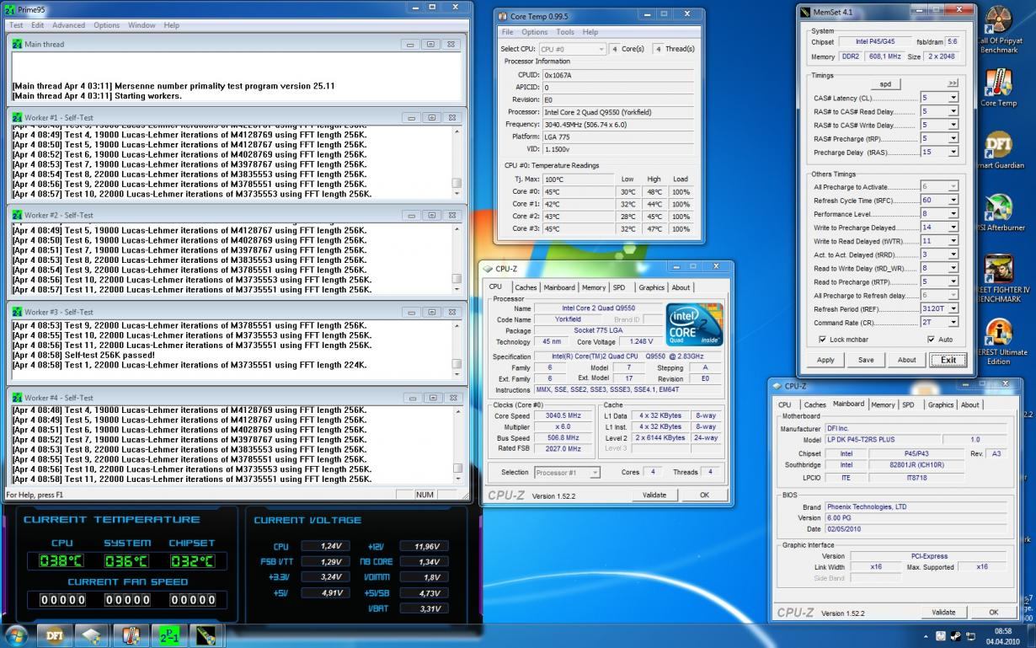1036x648 pixels.
Task: Click Worker #1 Self-Test window icon
Action: tap(17, 118)
